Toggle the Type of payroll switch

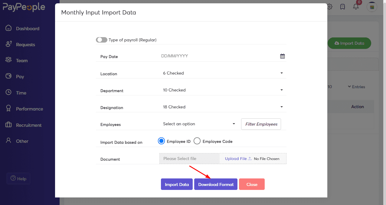(x=102, y=40)
